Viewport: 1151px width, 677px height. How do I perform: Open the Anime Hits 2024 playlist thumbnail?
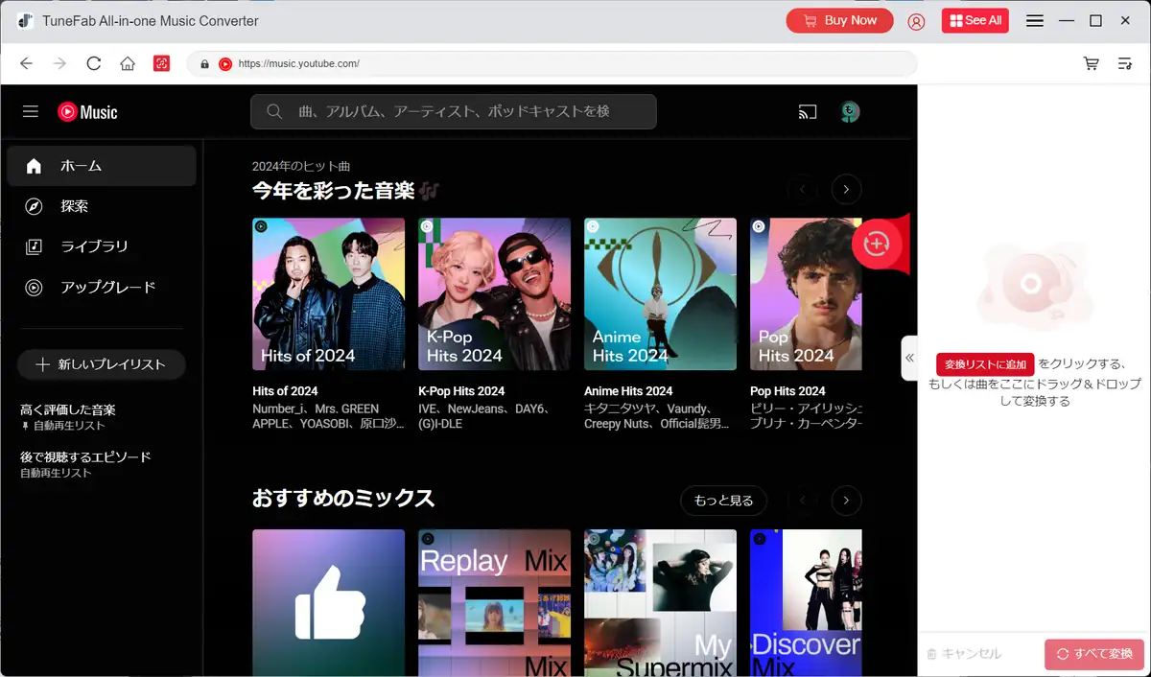[x=660, y=293]
